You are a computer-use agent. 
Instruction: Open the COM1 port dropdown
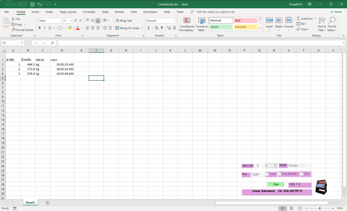262,175
